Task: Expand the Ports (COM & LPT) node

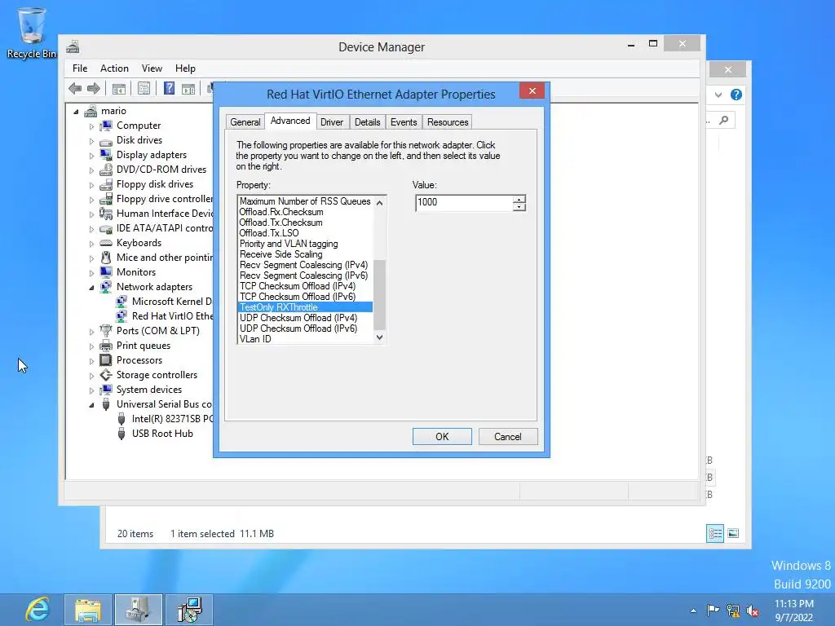Action: [91, 333]
